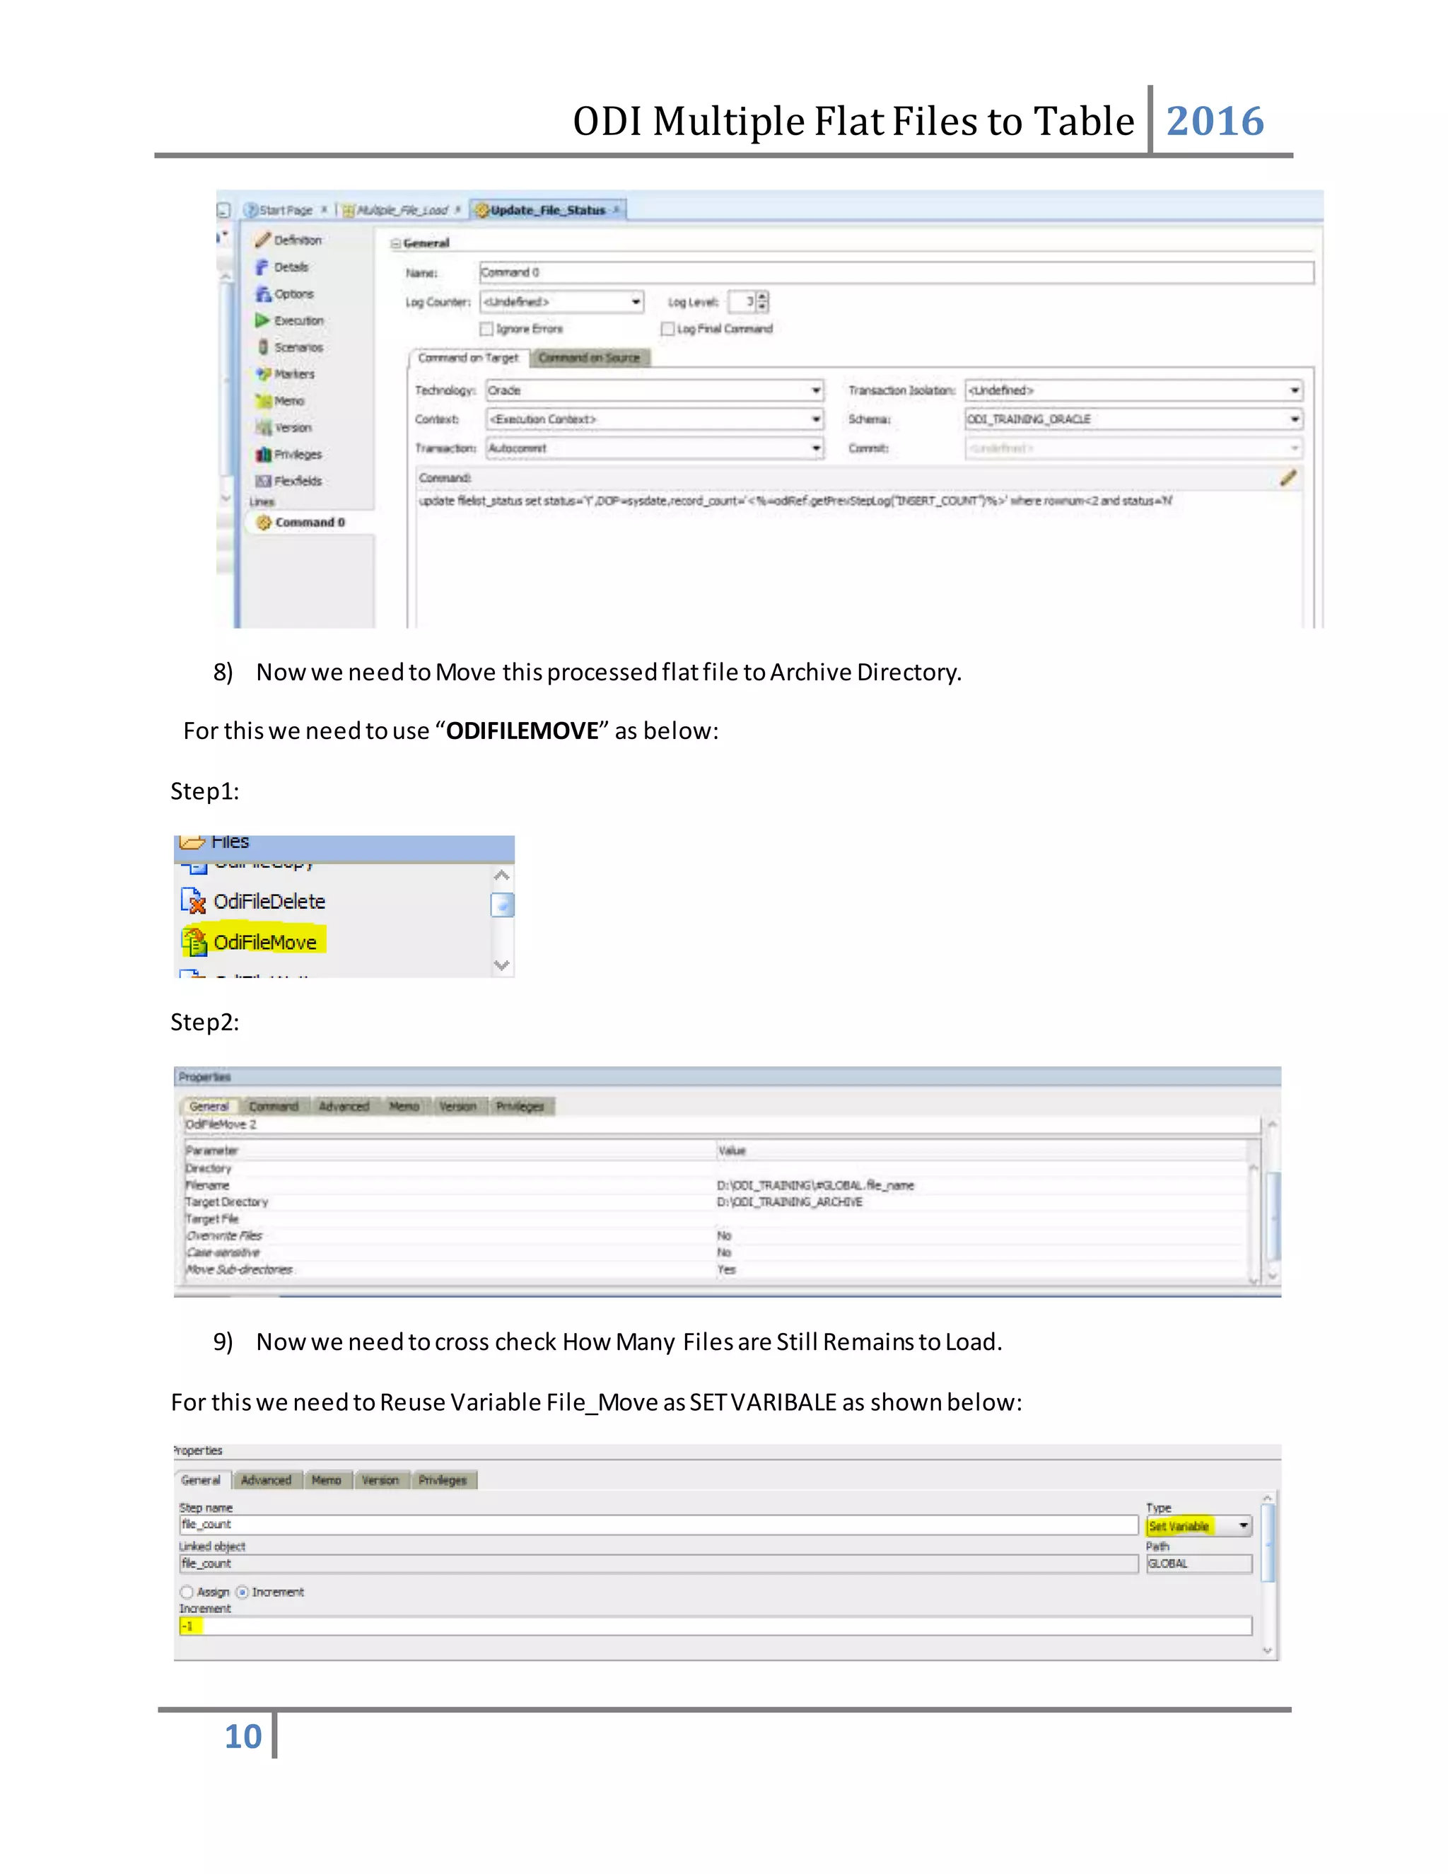1448x1874 pixels.
Task: Click the toolbox scroll up arrow
Action: point(502,875)
